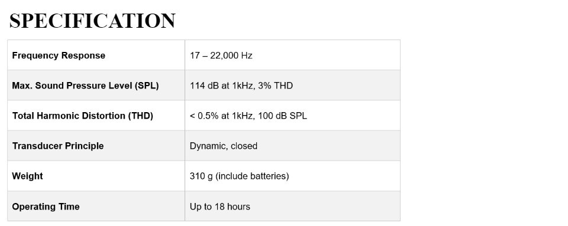This screenshot has height=226, width=568.
Task: Select the Transducer Principle label
Action: point(58,146)
